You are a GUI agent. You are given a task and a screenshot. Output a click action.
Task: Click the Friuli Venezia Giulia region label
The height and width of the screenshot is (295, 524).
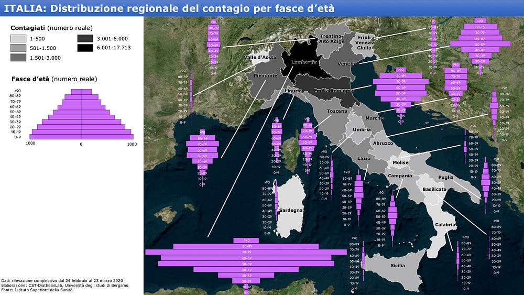(365, 43)
